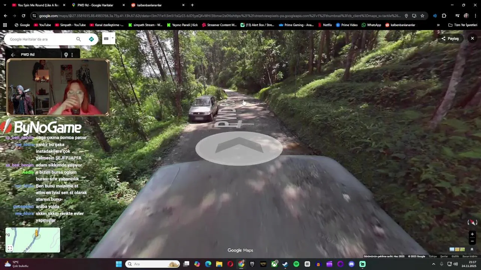Open Spotify from the taskbar

(296, 264)
